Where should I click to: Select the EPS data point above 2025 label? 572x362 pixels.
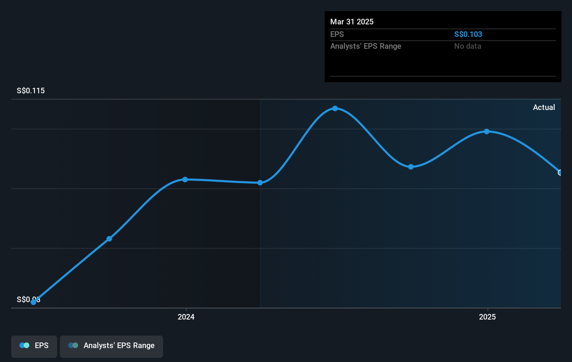pos(487,132)
